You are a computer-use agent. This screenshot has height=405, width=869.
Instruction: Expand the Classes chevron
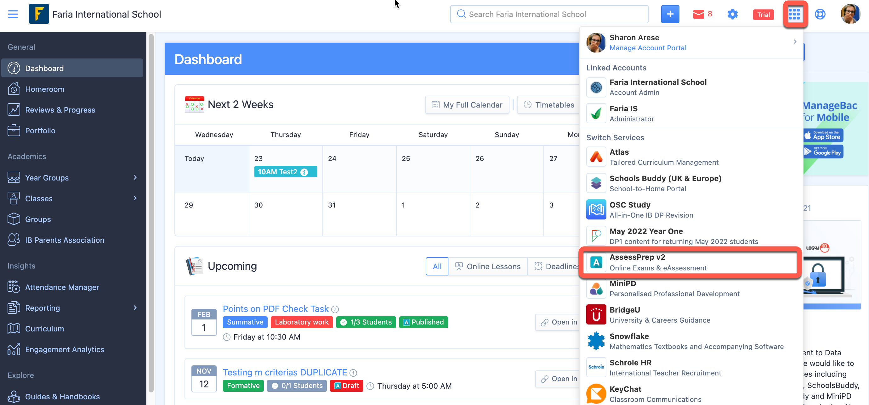(135, 198)
